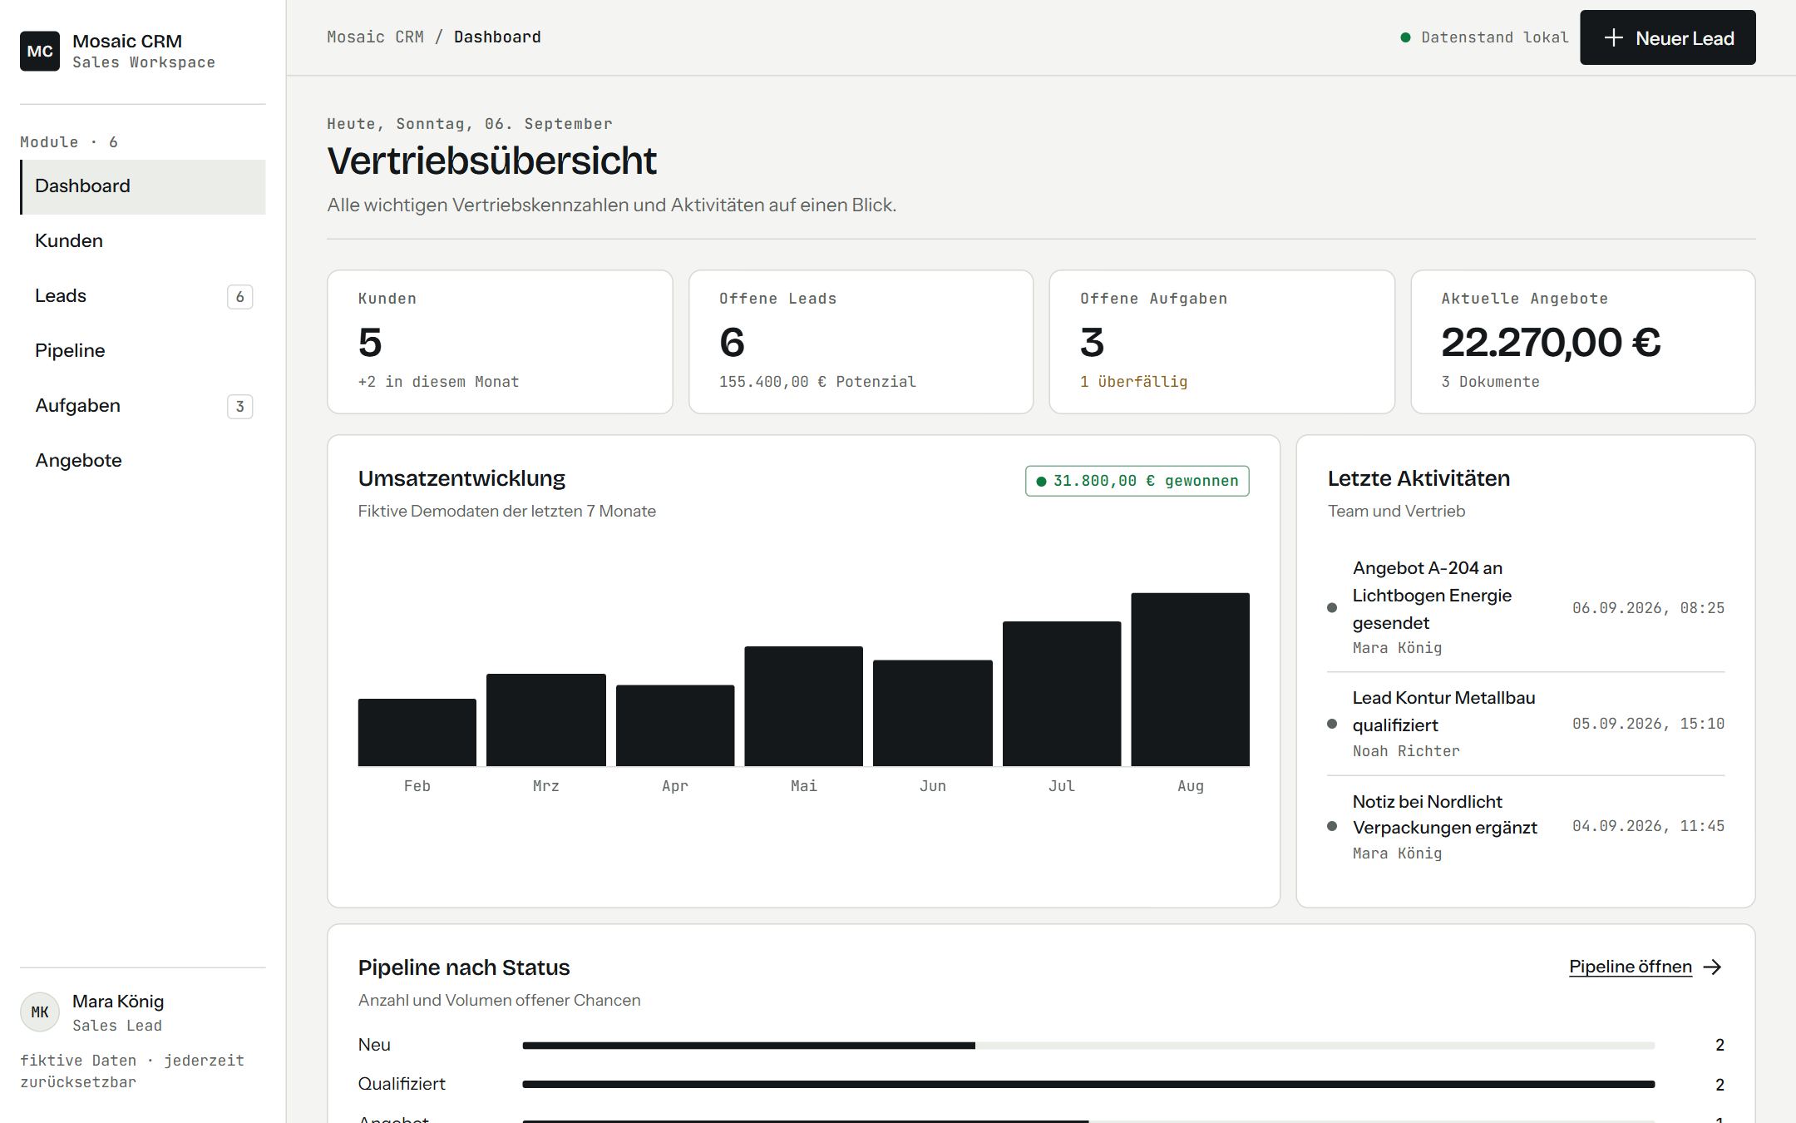1796x1123 pixels.
Task: Click the Jun revenue bar
Action: tap(932, 713)
